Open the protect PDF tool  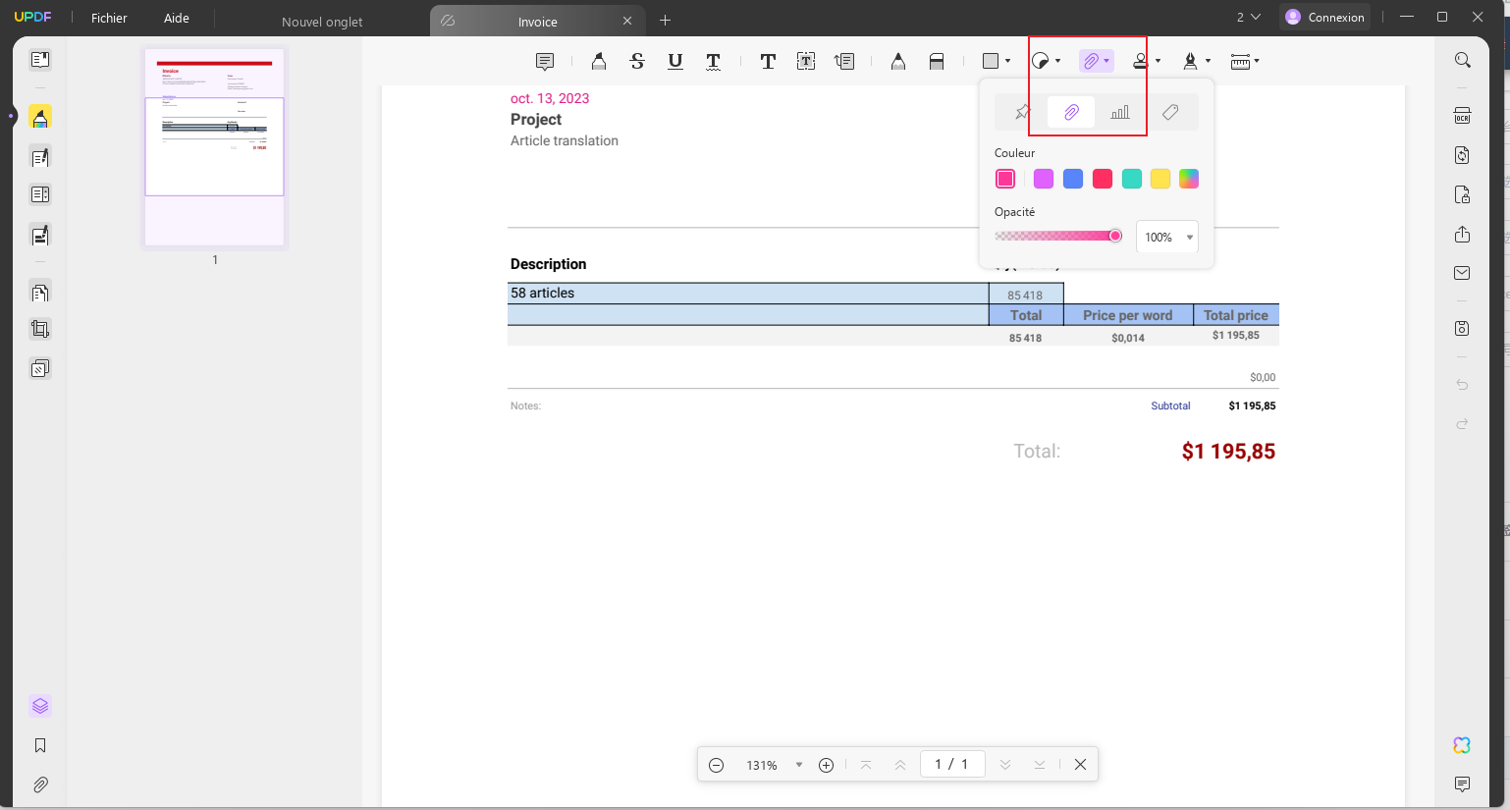tap(1463, 194)
